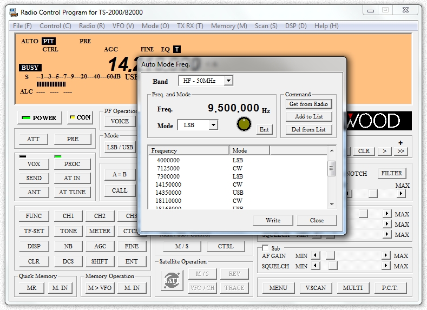Open the TX RX menu

click(190, 26)
